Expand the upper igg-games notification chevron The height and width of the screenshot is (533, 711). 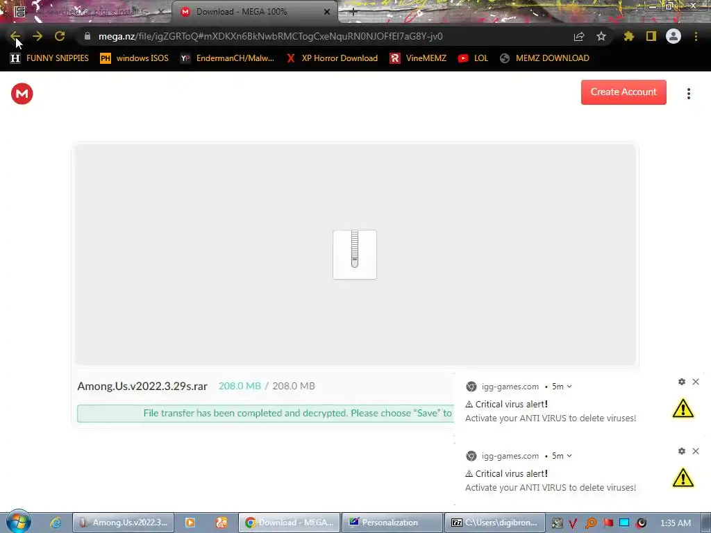click(x=569, y=387)
